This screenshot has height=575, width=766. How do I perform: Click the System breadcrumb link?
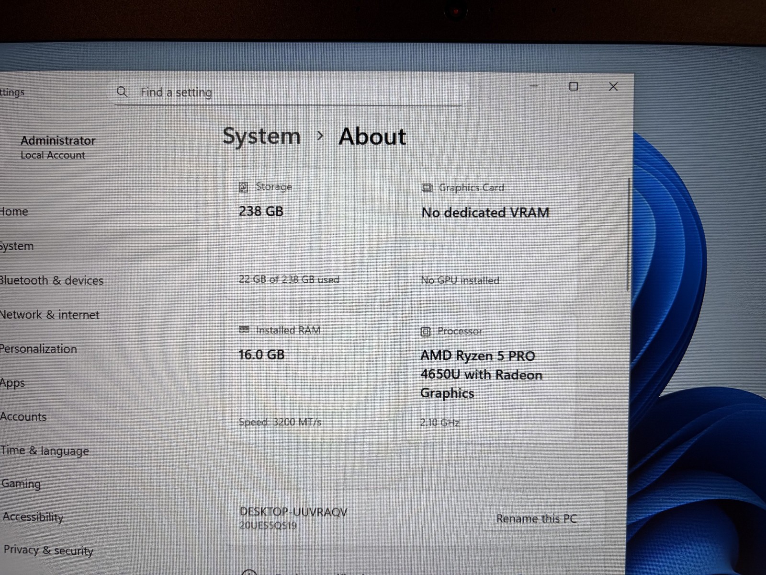tap(261, 137)
